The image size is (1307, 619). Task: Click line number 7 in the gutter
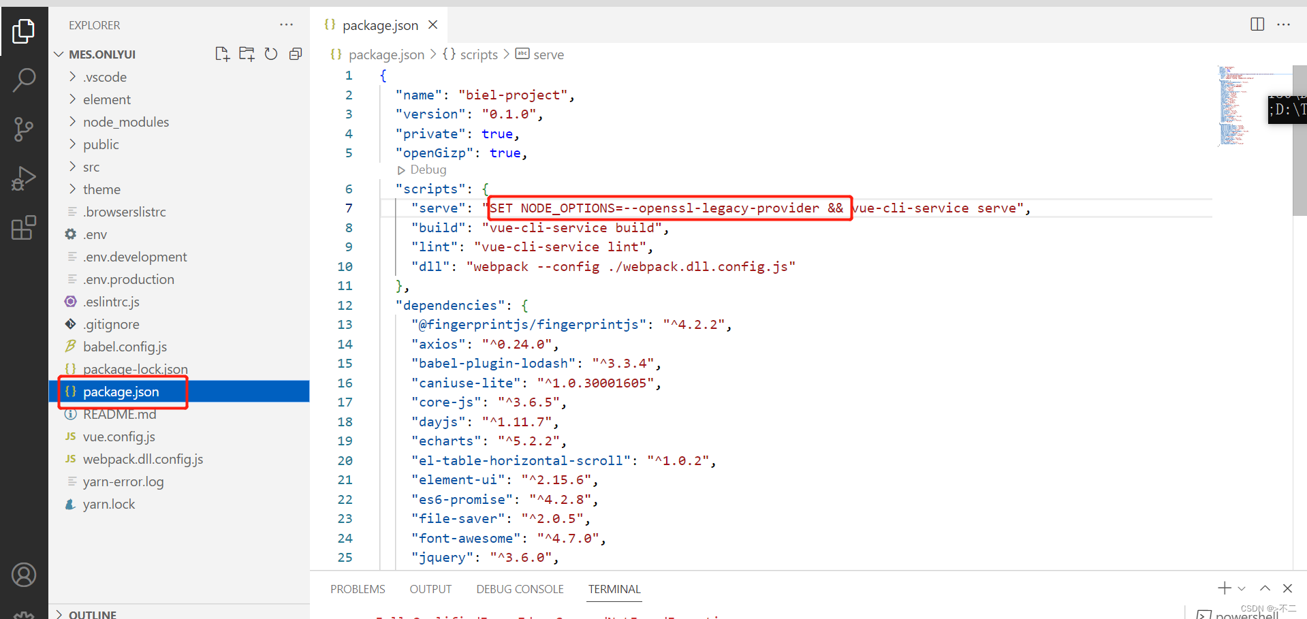click(x=349, y=208)
